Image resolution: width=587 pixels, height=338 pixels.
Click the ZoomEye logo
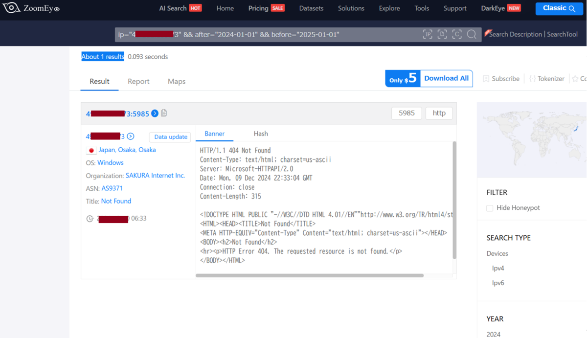click(32, 8)
